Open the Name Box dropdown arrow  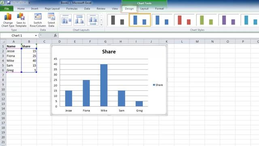click(36, 36)
